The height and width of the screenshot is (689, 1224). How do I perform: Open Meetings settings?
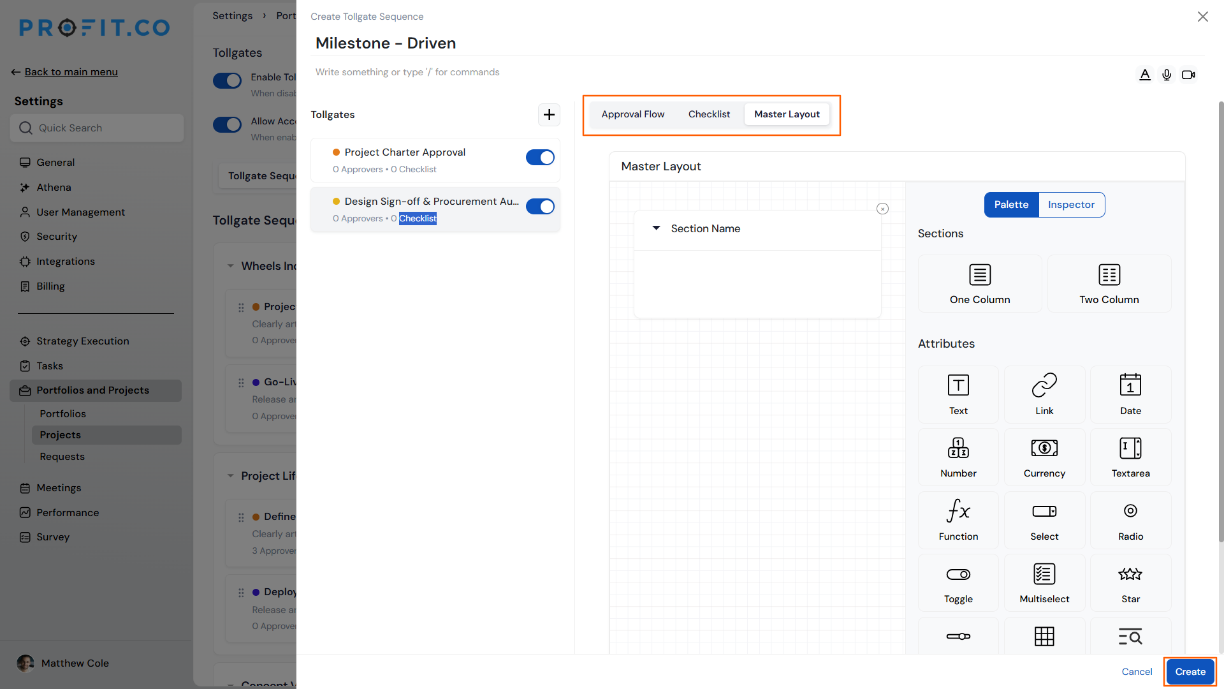click(59, 488)
